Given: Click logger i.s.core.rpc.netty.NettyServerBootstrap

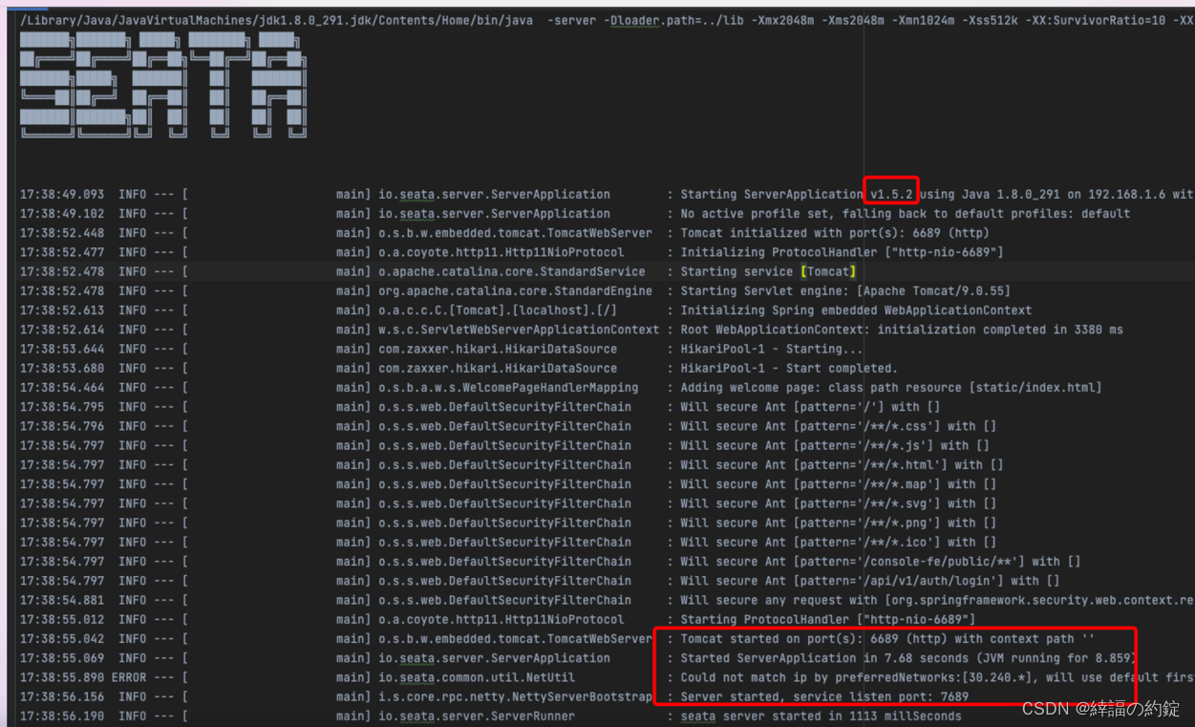Looking at the screenshot, I should 515,696.
